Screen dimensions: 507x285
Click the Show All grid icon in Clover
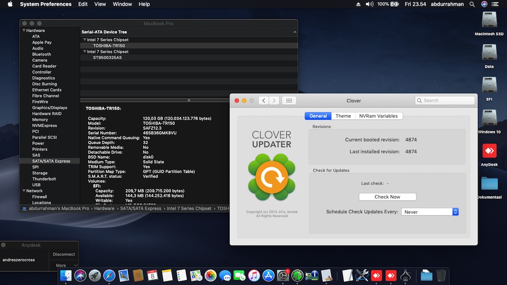289,100
